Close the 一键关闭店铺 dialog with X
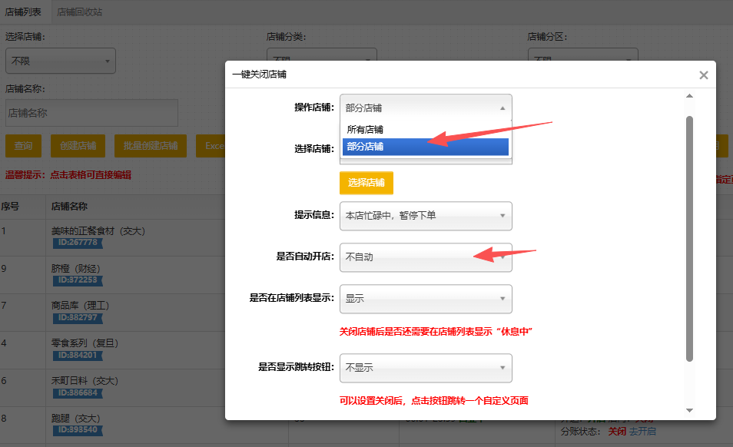 tap(703, 75)
